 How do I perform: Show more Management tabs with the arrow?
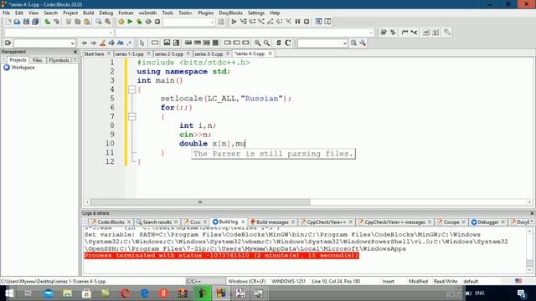click(x=75, y=59)
